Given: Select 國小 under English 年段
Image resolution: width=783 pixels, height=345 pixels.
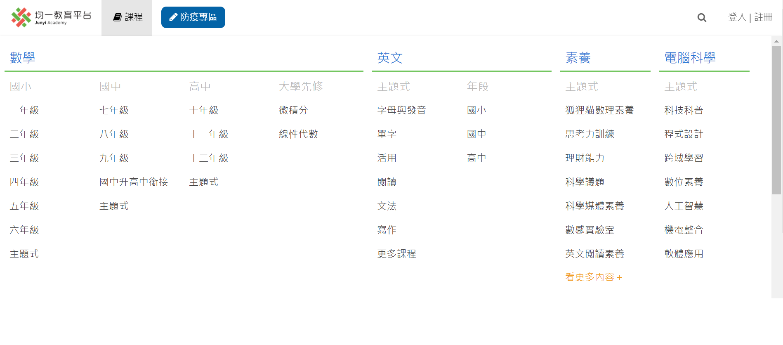Looking at the screenshot, I should (476, 110).
